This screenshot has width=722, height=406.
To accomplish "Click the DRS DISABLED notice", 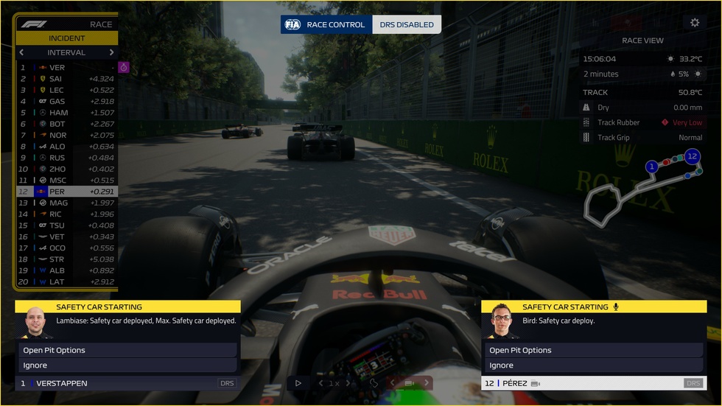I will (x=407, y=24).
